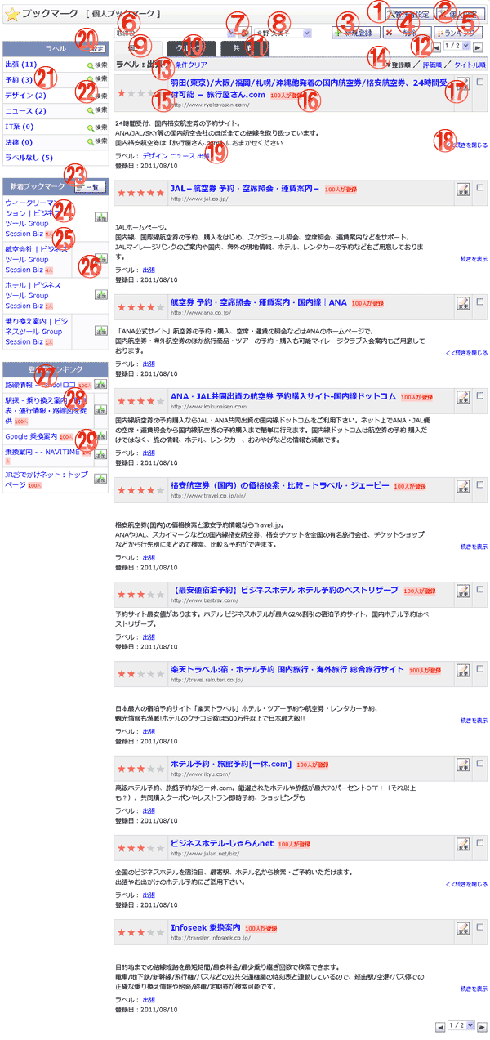Open the 一覧 button in 新着ブックマーク

90,187
